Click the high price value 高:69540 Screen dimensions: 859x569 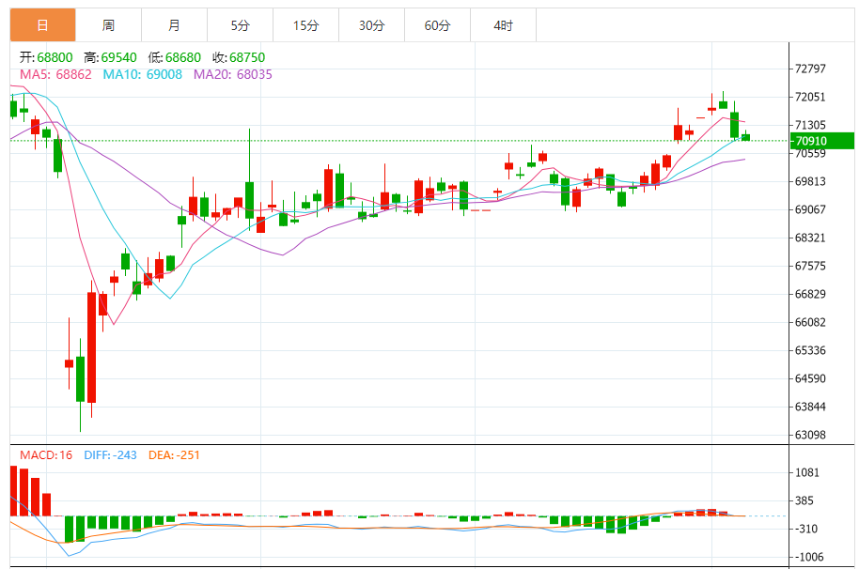click(x=110, y=57)
